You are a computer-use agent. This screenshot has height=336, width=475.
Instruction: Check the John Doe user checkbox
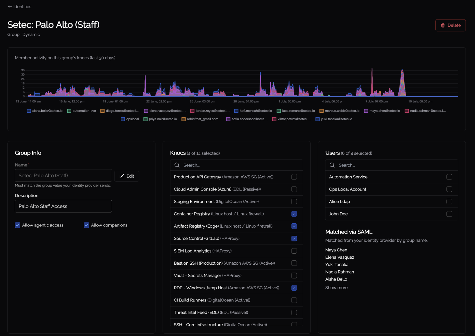pyautogui.click(x=449, y=214)
